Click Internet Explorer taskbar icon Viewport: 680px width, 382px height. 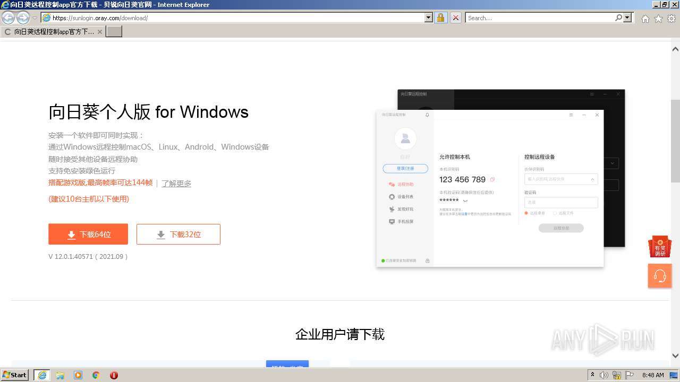42,375
